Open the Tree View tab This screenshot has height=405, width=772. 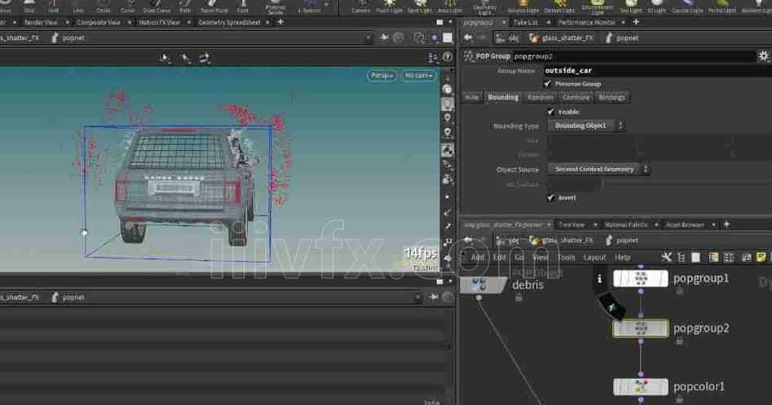pyautogui.click(x=571, y=225)
